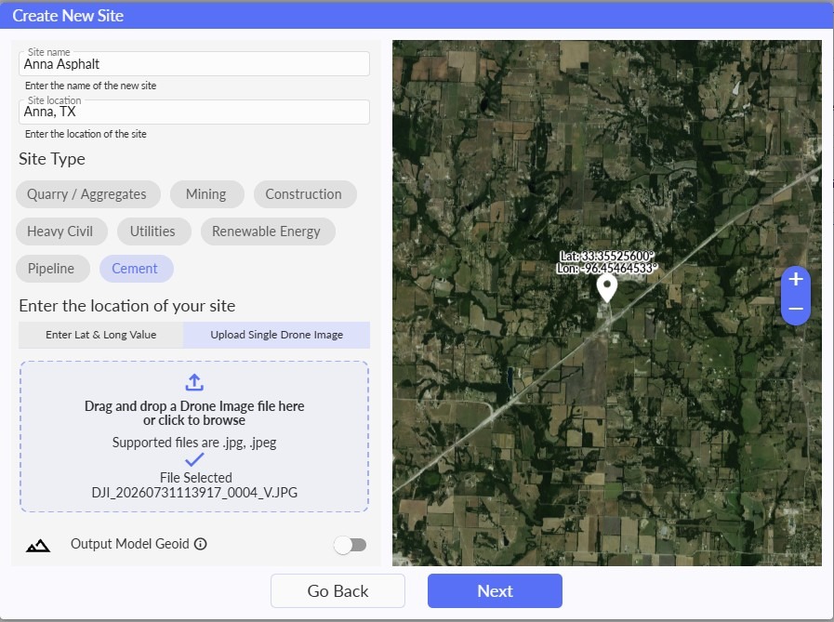Click the 'Enter the name of the new site' hint

pos(90,86)
